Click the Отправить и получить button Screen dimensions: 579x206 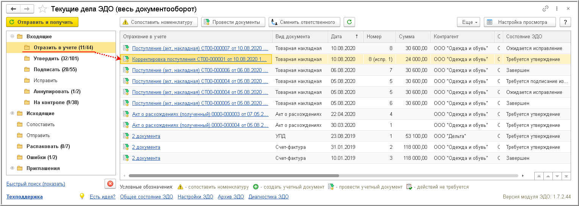coord(42,22)
